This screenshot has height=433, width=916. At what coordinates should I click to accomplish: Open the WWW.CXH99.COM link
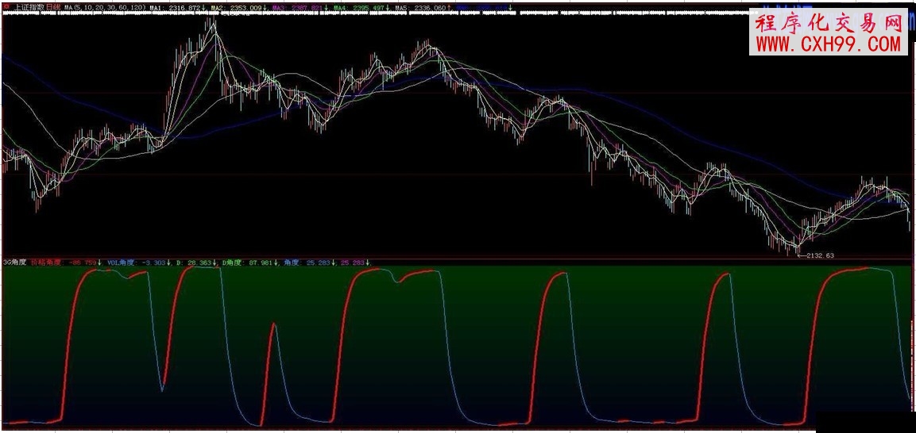[829, 45]
